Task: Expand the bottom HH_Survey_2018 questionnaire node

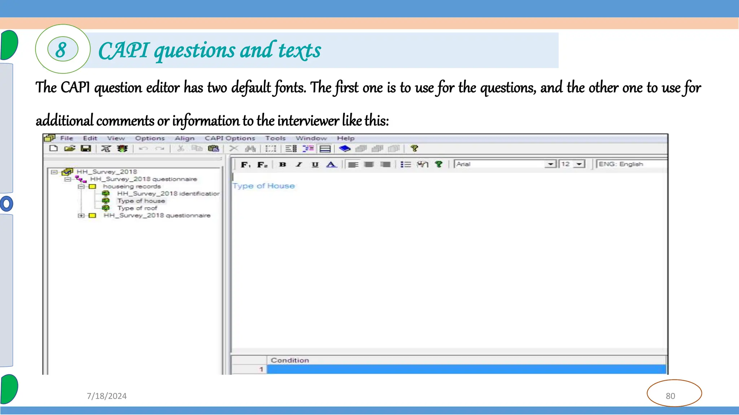Action: 81,215
